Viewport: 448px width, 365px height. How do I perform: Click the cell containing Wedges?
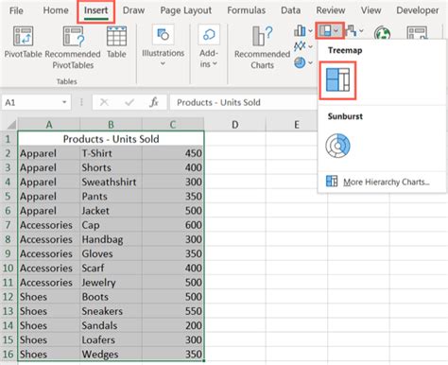pos(111,354)
